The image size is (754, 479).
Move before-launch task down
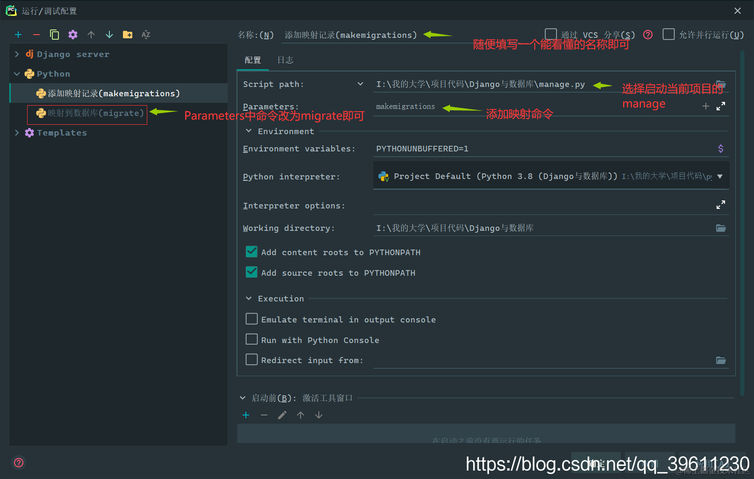coord(319,415)
